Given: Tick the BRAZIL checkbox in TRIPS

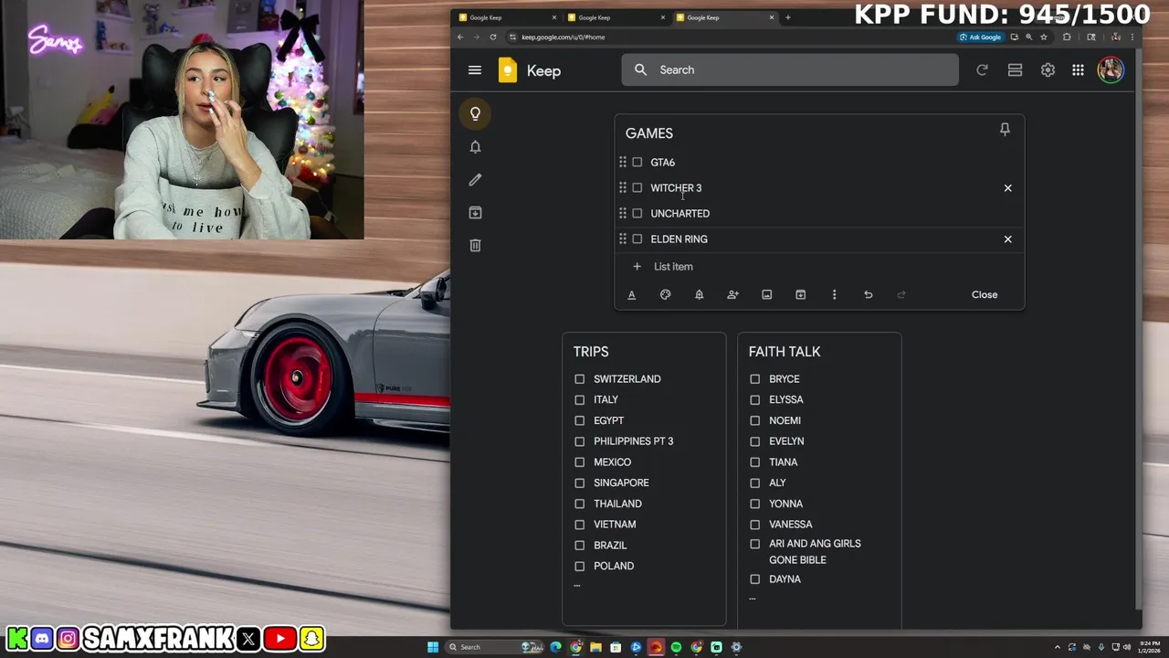Looking at the screenshot, I should point(579,545).
